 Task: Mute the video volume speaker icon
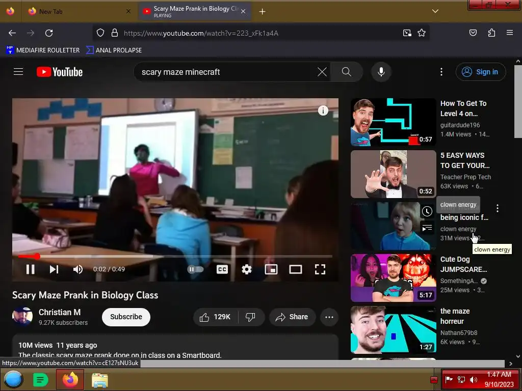click(x=78, y=269)
